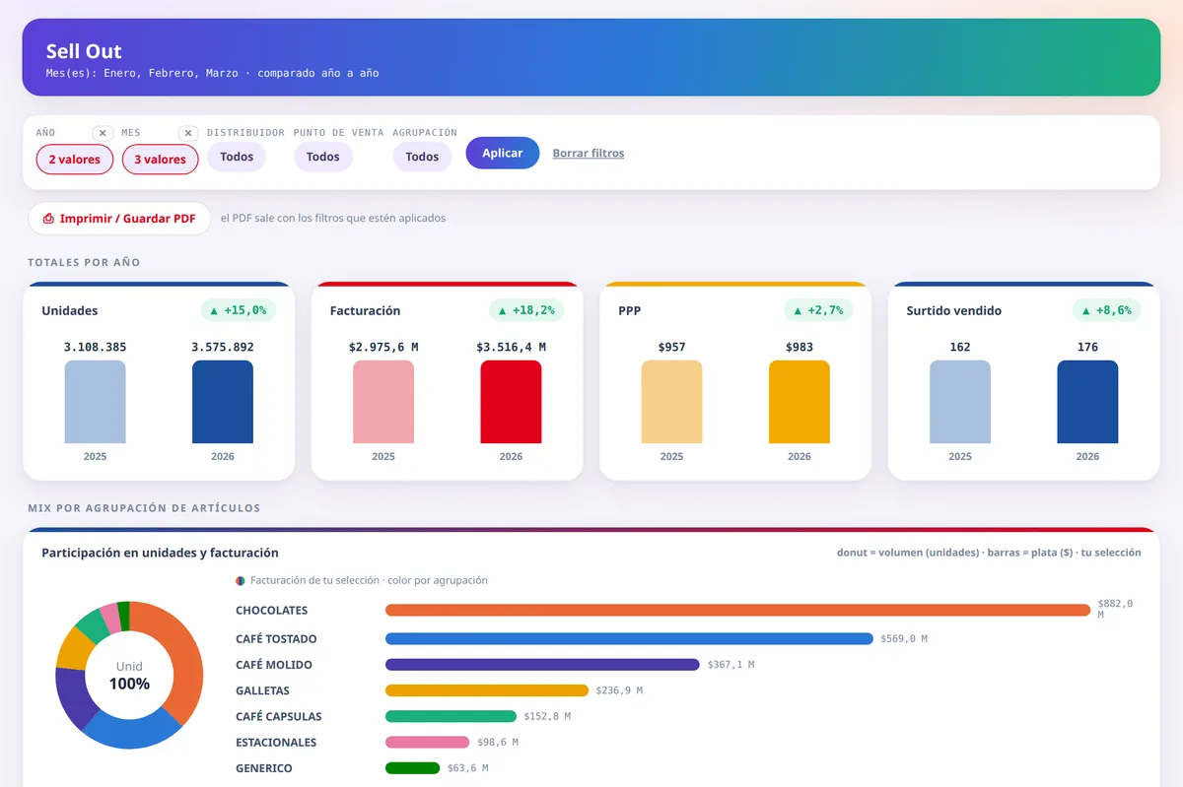Click the +2,7% badge on PPP card
This screenshot has height=787, width=1183.
pos(818,310)
